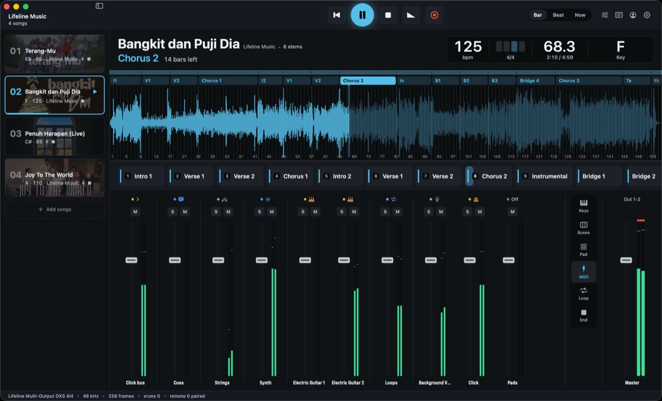Open the Pad panel icon
The width and height of the screenshot is (662, 401).
[584, 250]
